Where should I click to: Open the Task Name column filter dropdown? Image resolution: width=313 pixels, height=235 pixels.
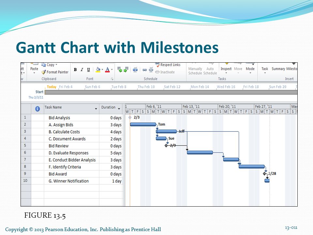tap(96, 109)
